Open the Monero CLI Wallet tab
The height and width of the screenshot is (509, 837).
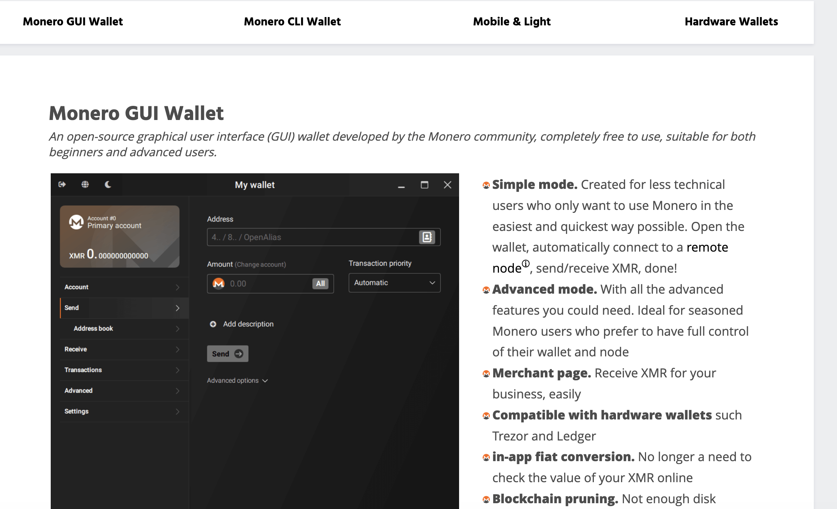tap(292, 22)
